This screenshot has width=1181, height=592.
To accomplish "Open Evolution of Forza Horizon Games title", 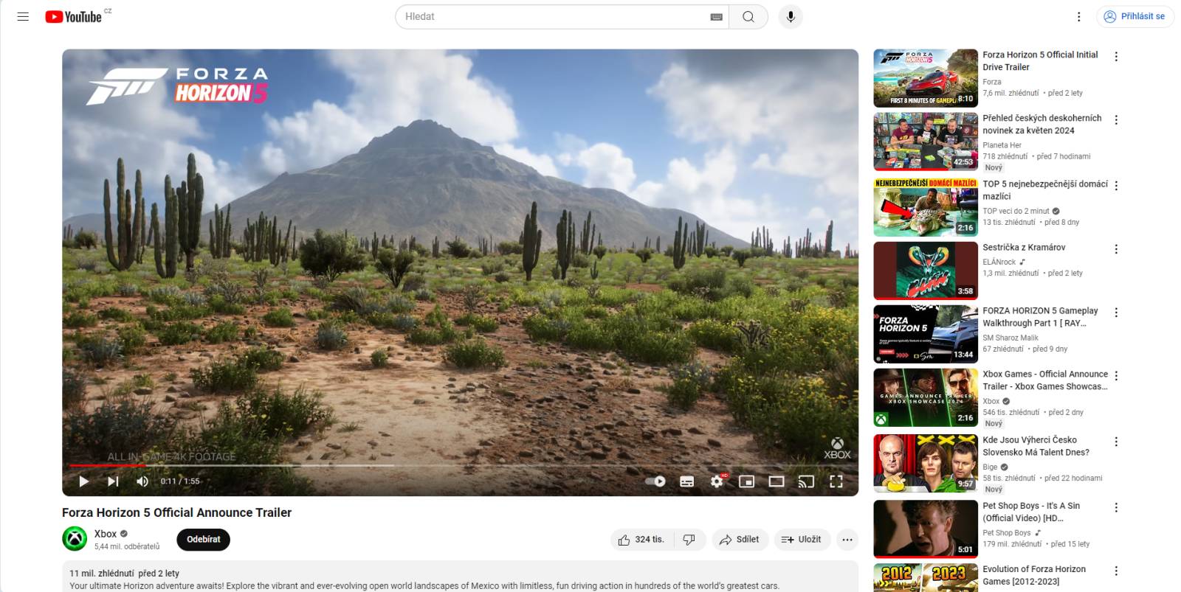I will [1034, 575].
